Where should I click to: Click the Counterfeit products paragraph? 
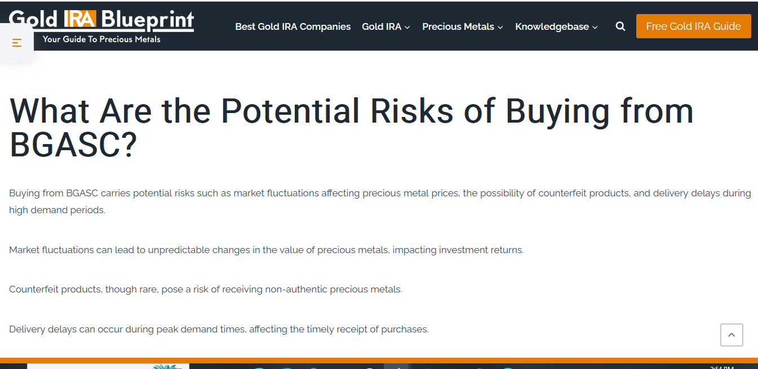[206, 290]
